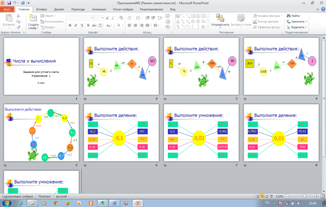The width and height of the screenshot is (326, 207).
Task: Switch to the Вставка (Insert) tab
Action: (x=41, y=9)
